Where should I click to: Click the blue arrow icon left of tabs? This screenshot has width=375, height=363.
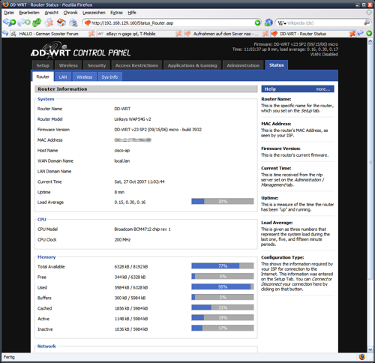click(5, 33)
